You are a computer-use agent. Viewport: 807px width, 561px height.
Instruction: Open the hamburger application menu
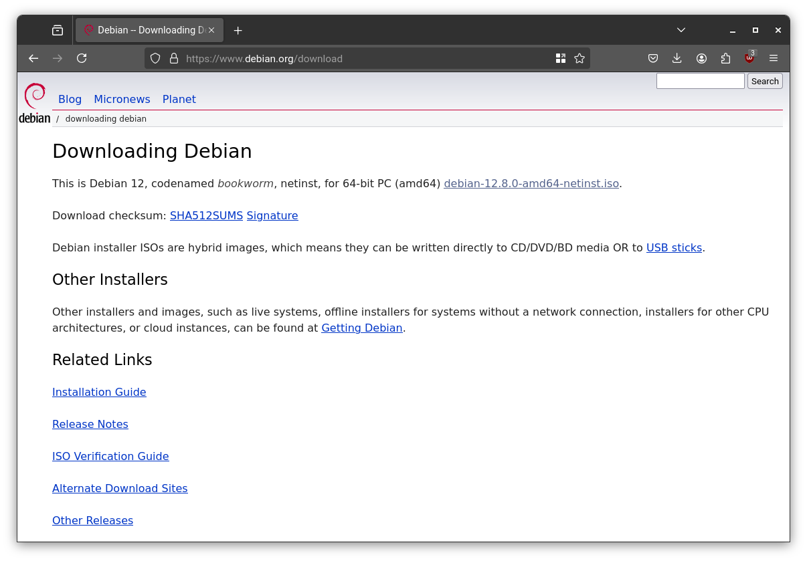point(774,58)
